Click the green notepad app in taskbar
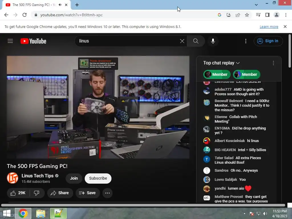Viewport: 292px width, 219px height. pyautogui.click(x=58, y=213)
